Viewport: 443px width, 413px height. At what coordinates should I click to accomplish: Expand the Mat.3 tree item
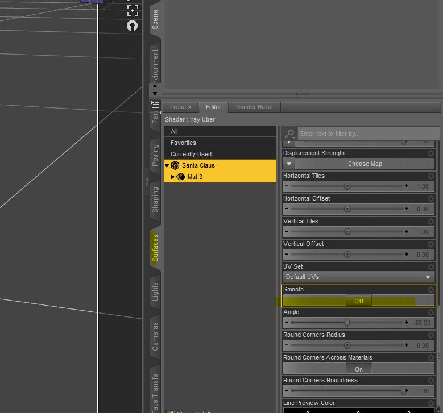point(173,177)
